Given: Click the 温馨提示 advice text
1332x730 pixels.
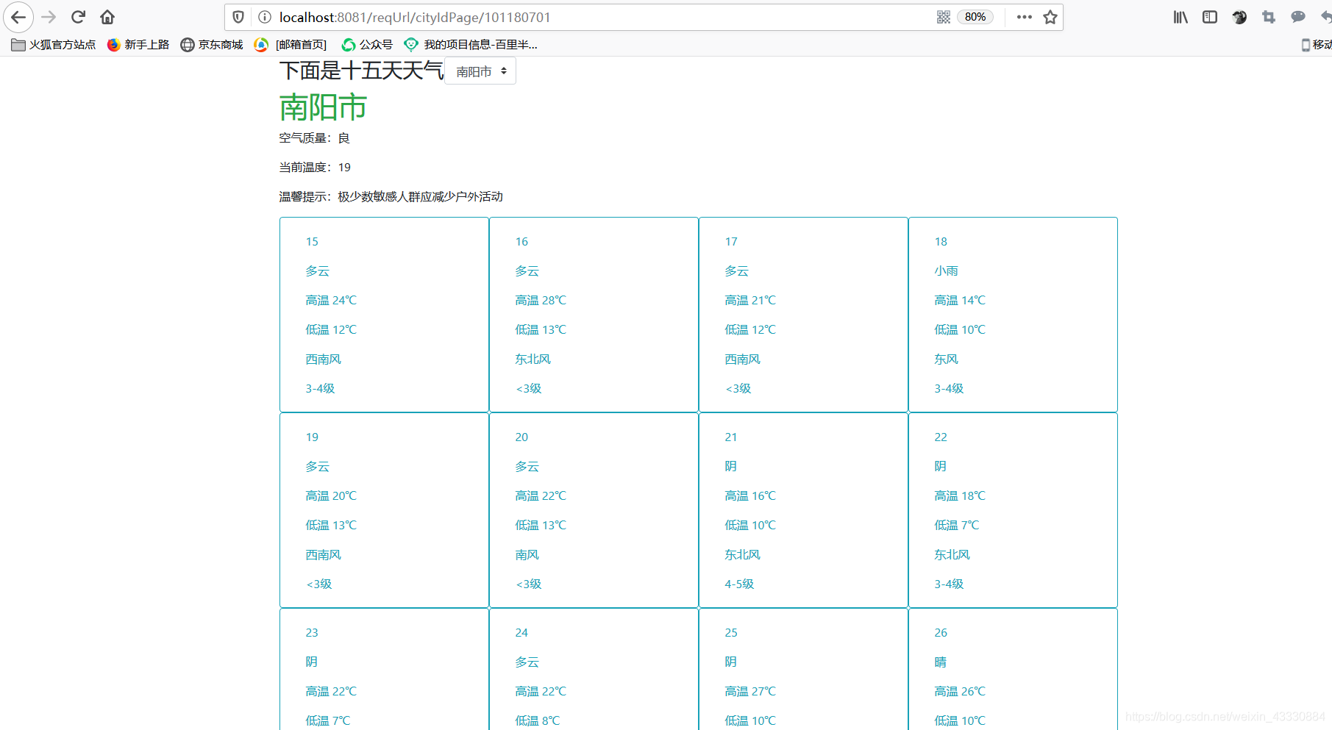Looking at the screenshot, I should click(x=391, y=197).
